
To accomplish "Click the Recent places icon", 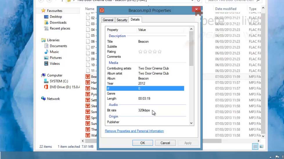I will point(46,28).
